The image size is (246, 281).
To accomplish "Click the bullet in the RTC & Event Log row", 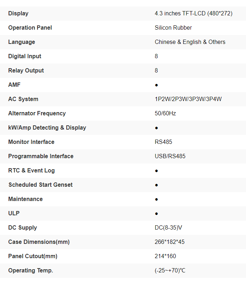I will (x=157, y=171).
